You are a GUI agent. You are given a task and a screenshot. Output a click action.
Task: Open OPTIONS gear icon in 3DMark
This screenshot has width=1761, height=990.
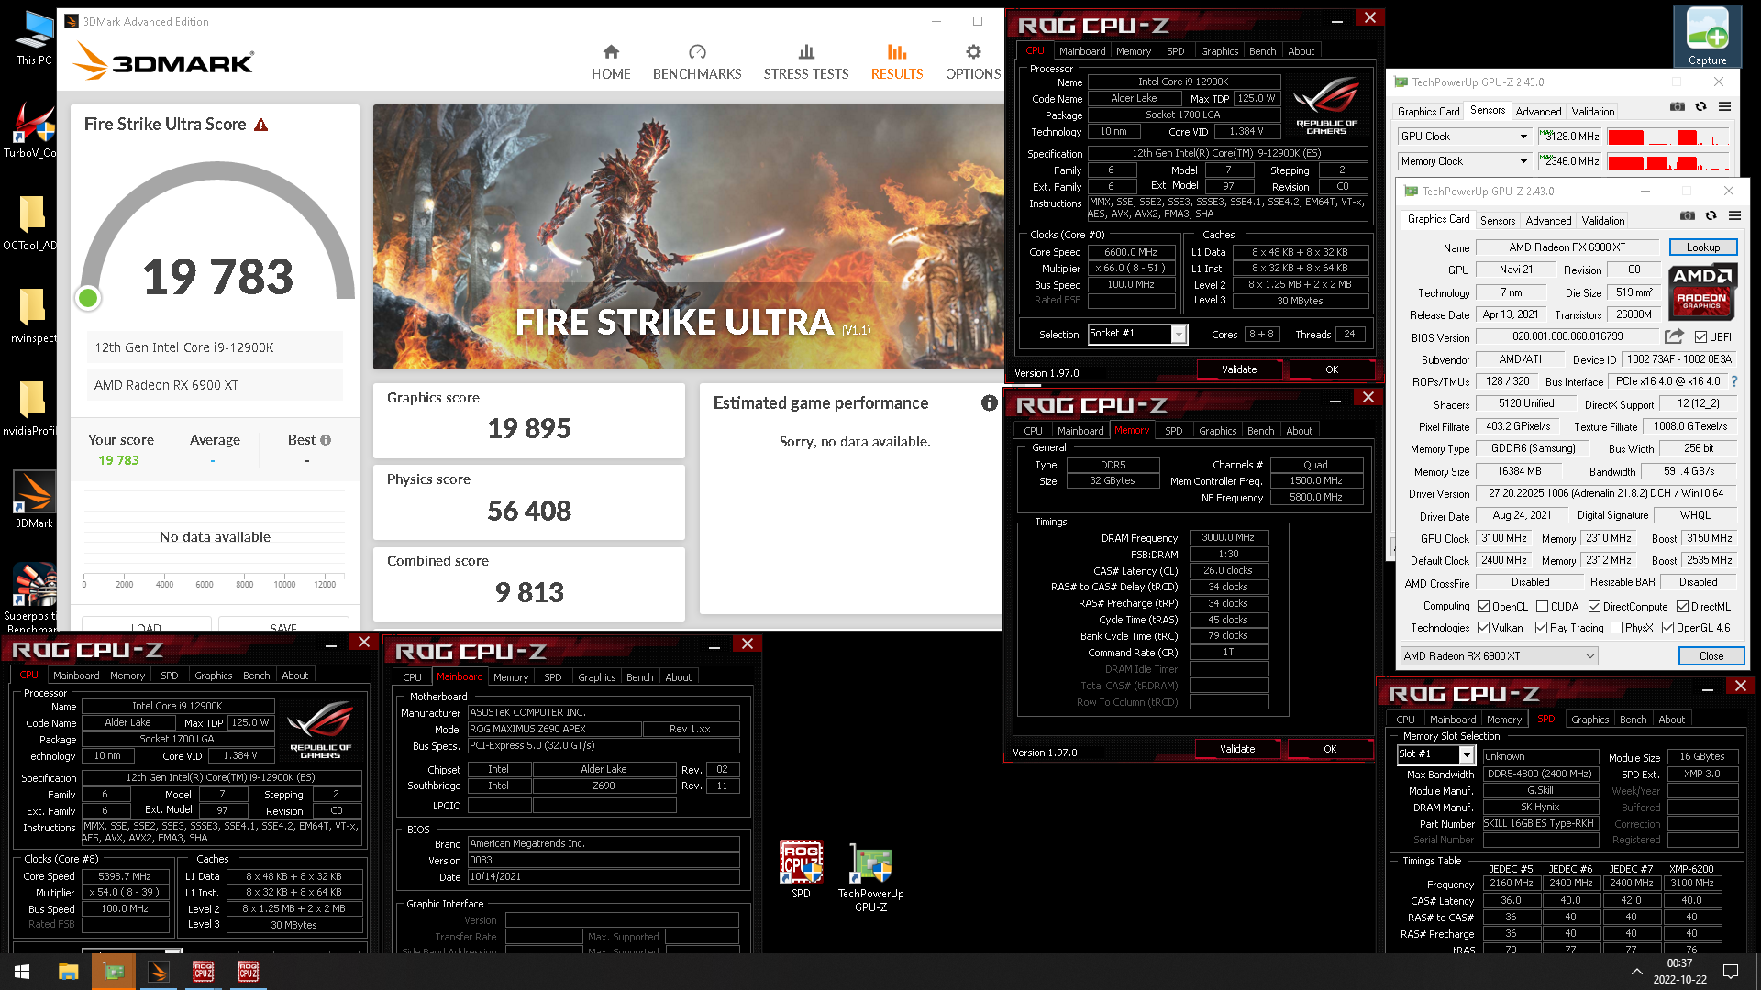click(973, 52)
